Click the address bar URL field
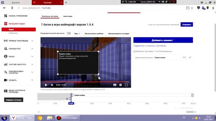 click(x=102, y=8)
